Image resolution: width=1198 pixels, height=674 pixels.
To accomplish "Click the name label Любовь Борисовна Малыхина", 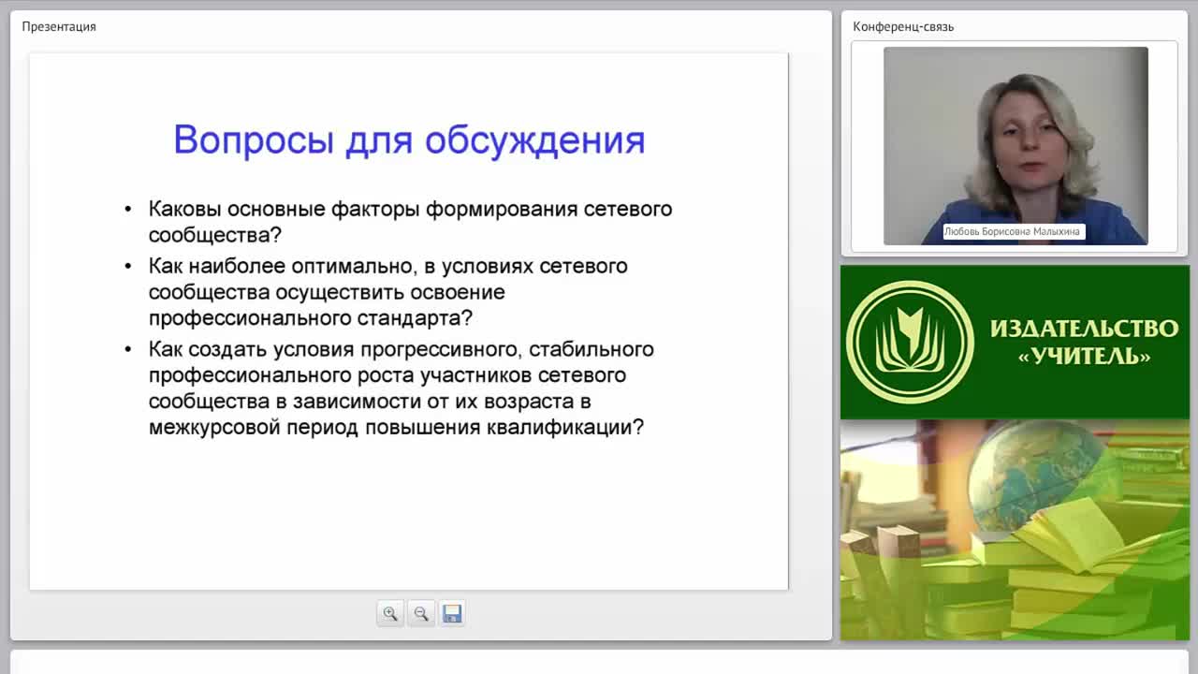I will (1014, 231).
